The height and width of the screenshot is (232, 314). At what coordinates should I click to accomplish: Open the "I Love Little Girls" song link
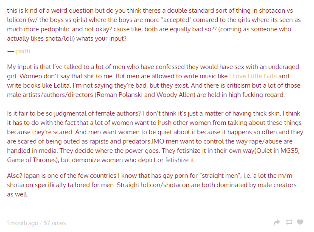click(x=253, y=76)
